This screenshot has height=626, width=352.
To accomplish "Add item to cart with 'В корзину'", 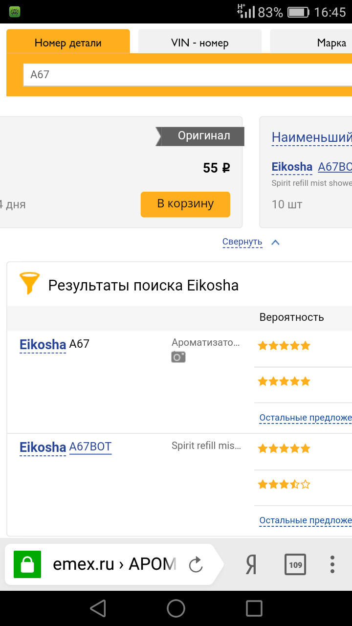I will point(185,204).
